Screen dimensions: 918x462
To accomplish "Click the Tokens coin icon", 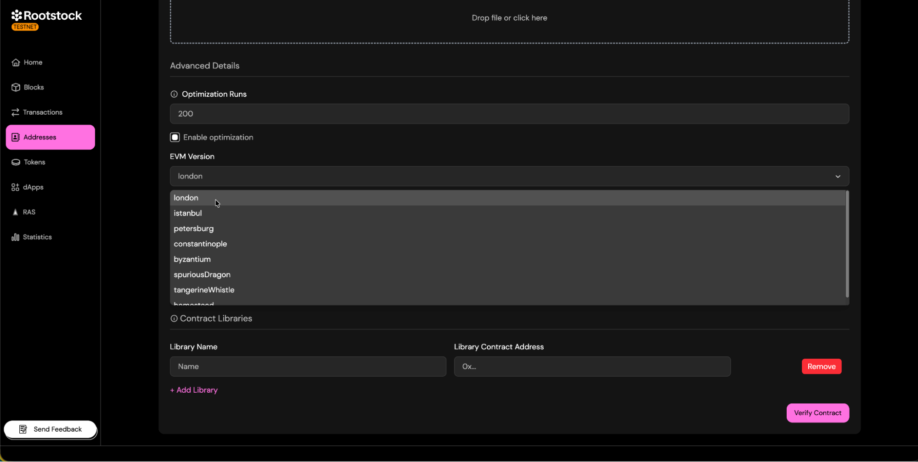I will (x=16, y=162).
